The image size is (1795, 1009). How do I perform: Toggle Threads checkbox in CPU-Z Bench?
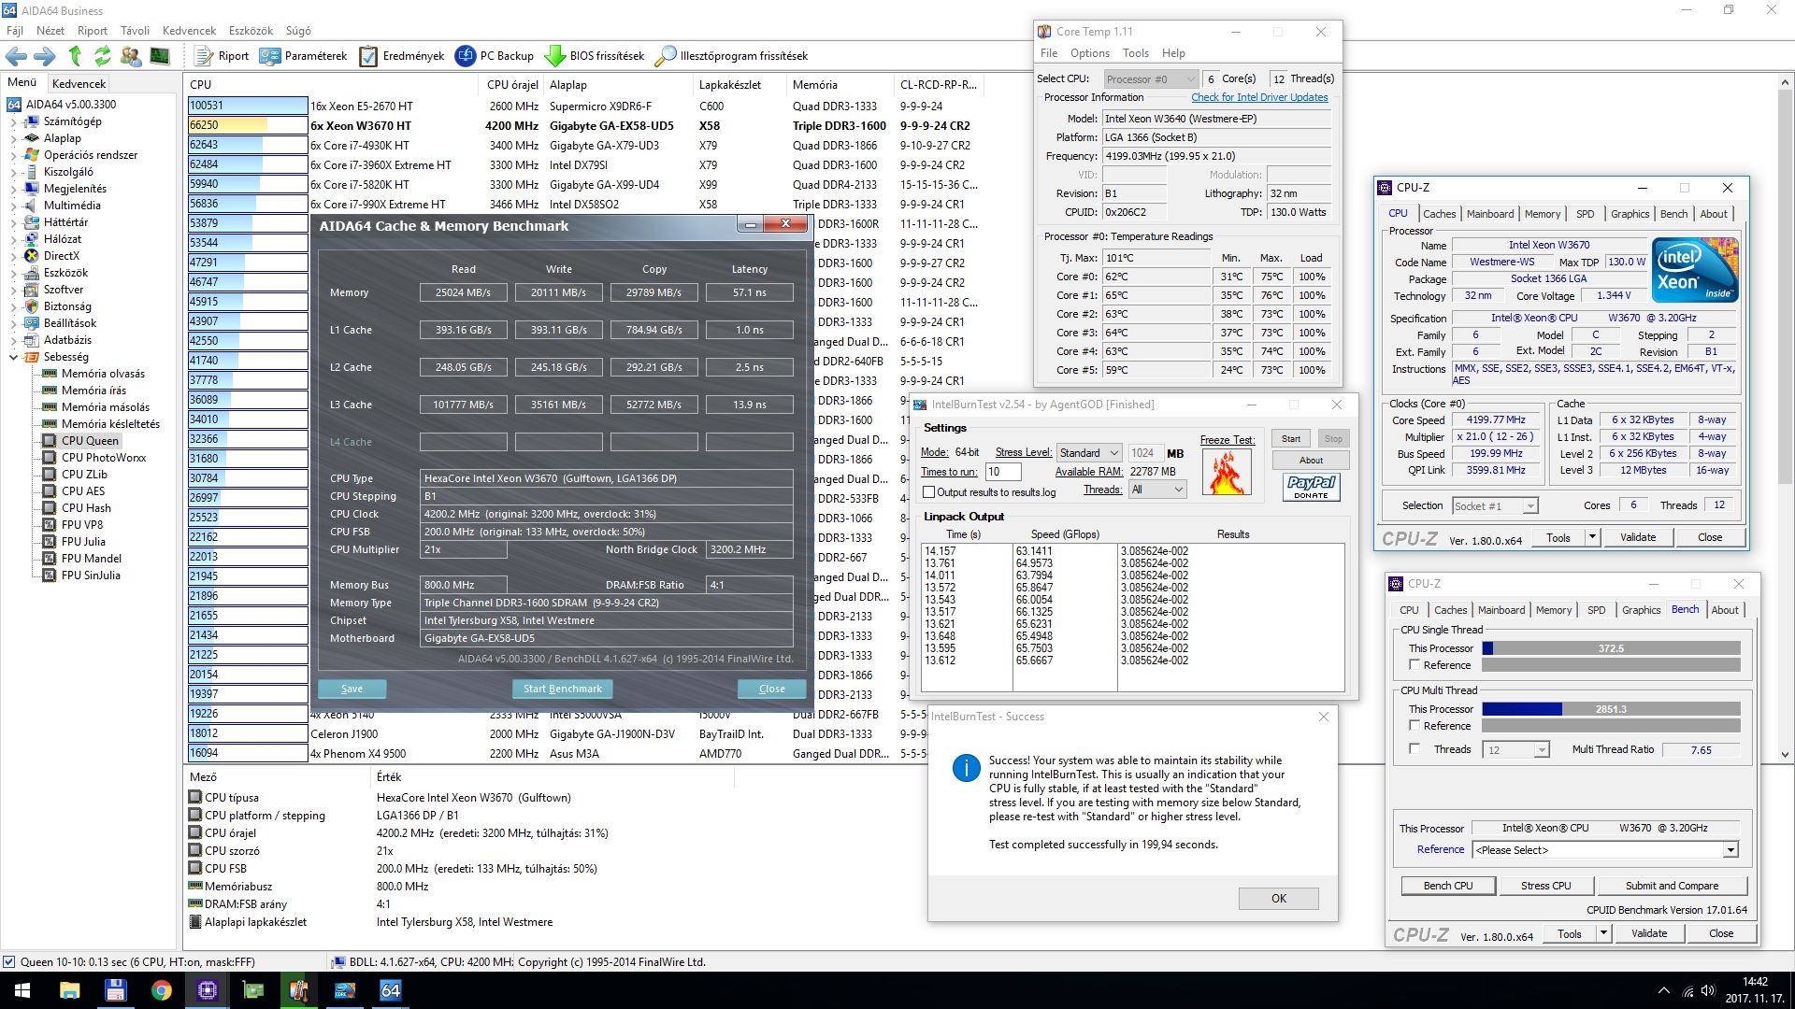click(x=1414, y=748)
